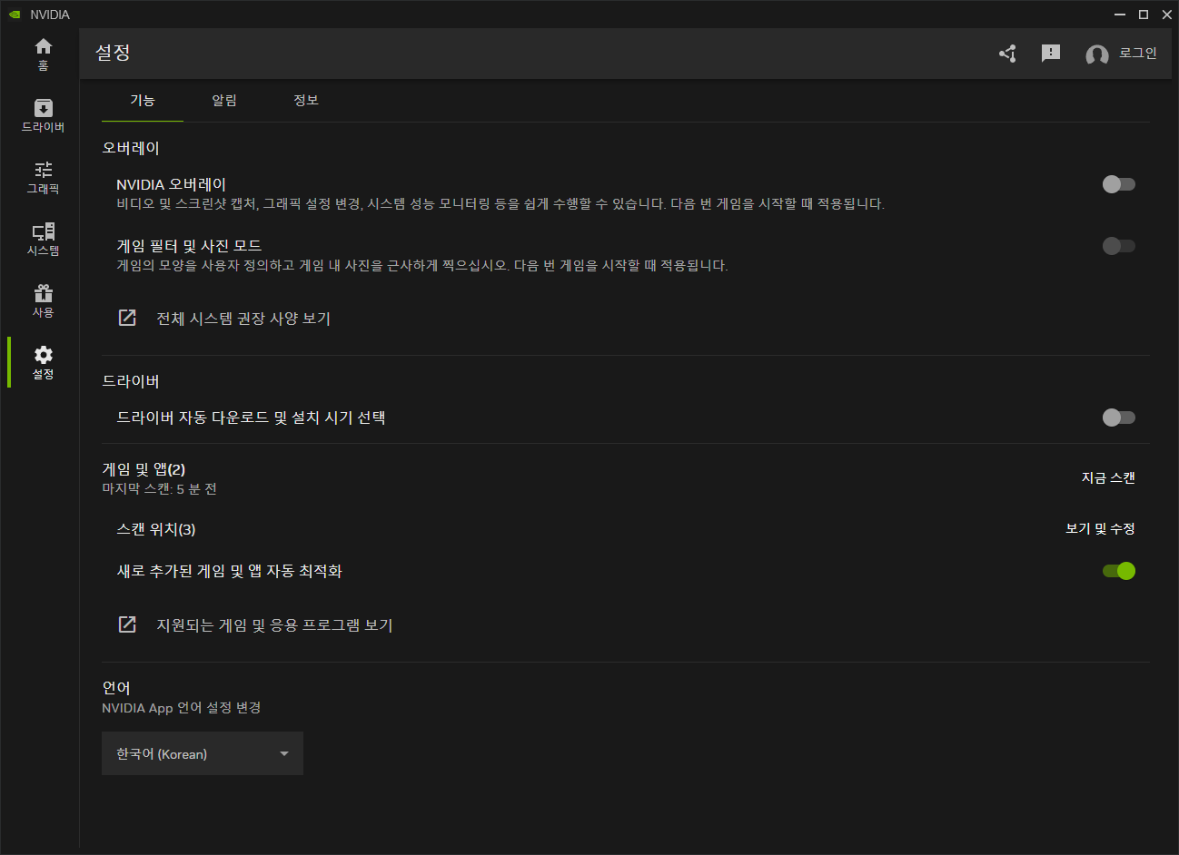Click the 설정 page title
The image size is (1179, 855).
[114, 53]
